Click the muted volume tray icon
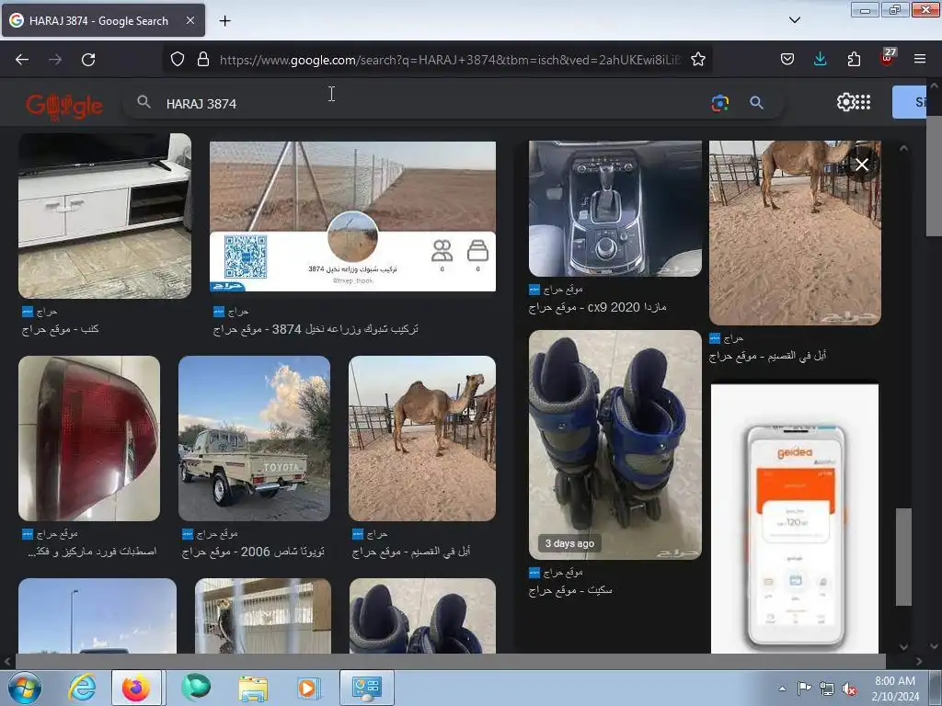The height and width of the screenshot is (706, 942). [x=849, y=689]
